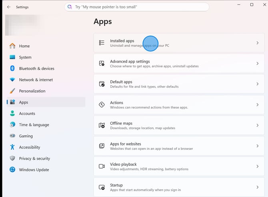This screenshot has width=268, height=197.
Task: Click "Apps that start automatically" text
Action: pyautogui.click(x=145, y=190)
